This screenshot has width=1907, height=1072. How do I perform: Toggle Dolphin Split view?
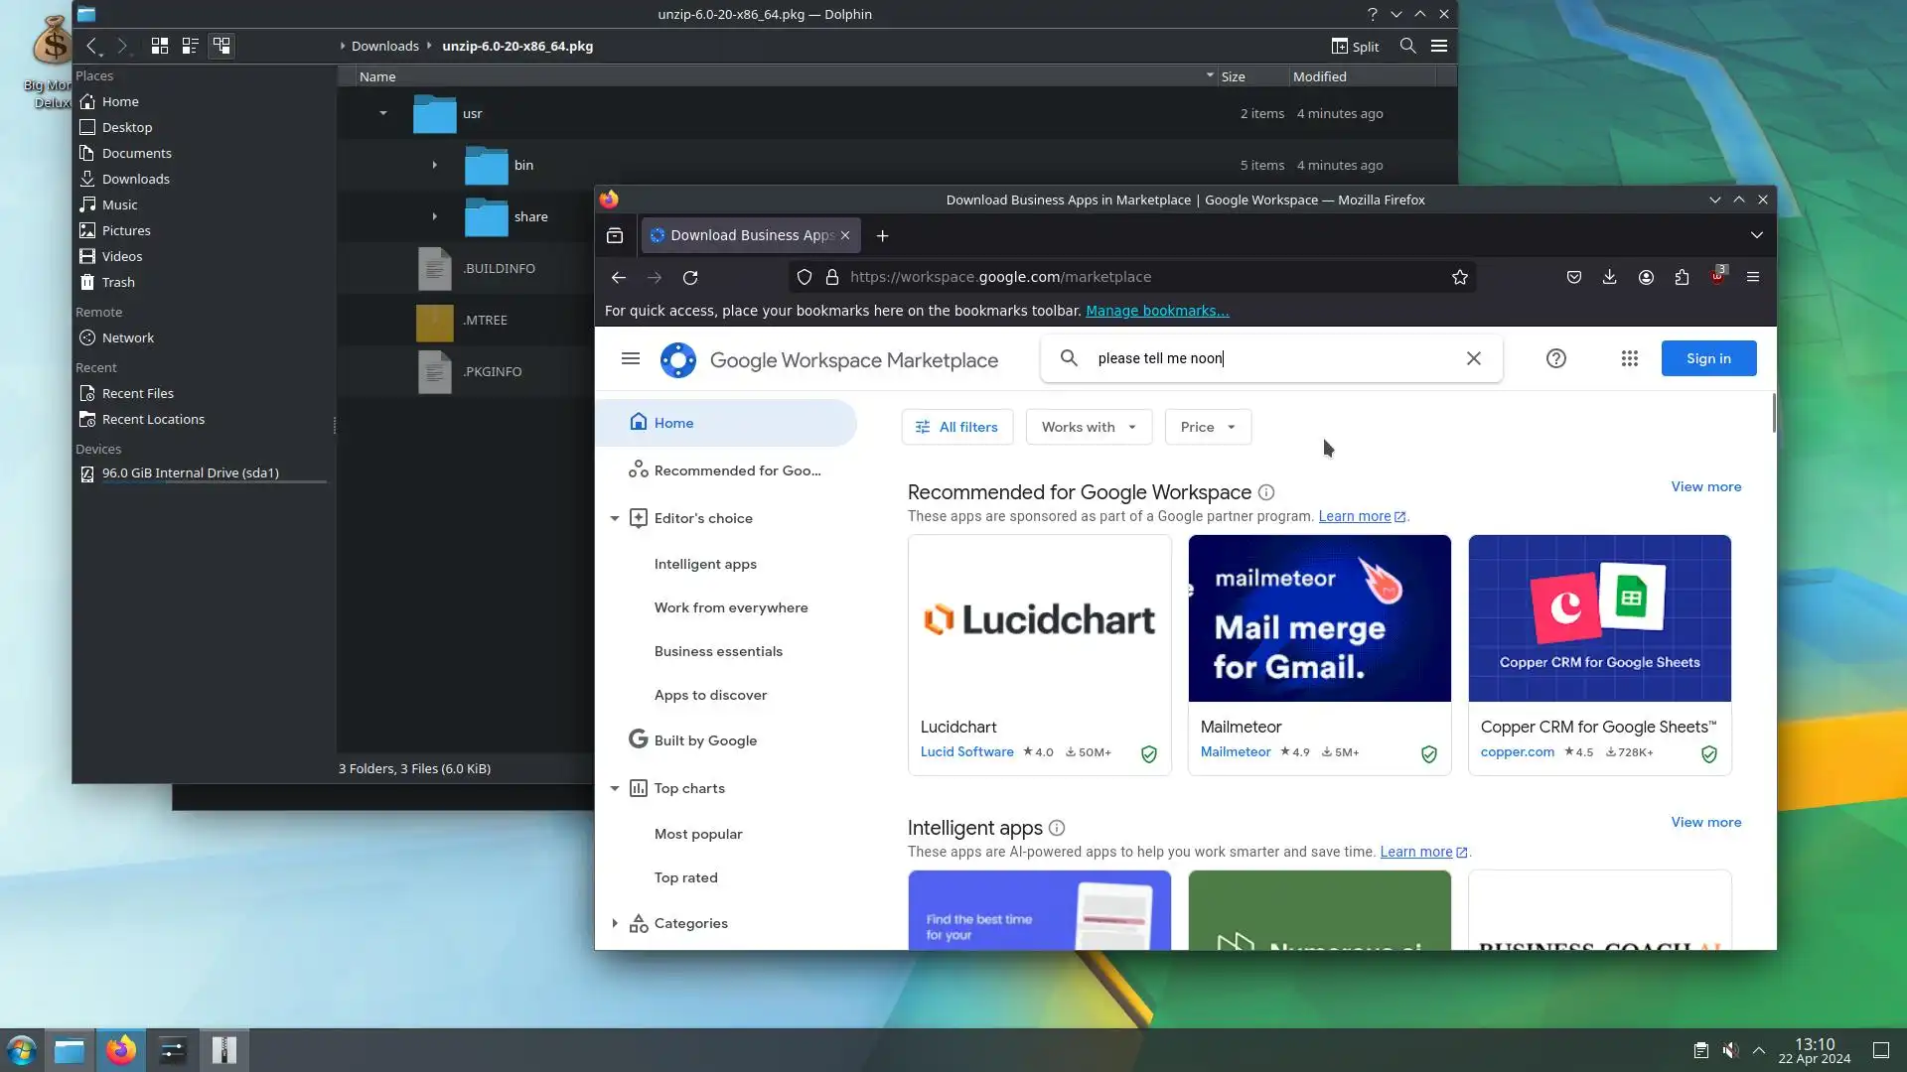pyautogui.click(x=1355, y=46)
